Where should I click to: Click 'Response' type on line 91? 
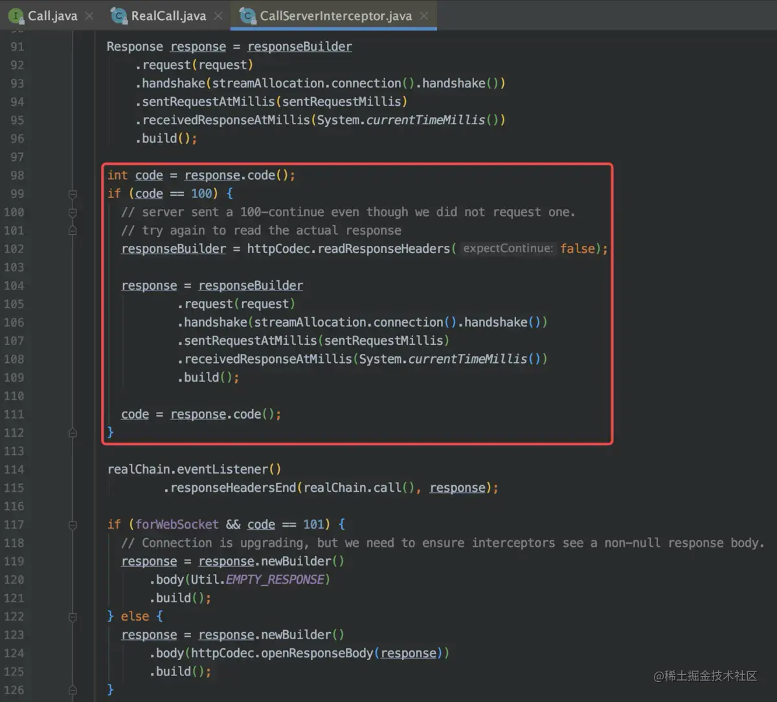(x=135, y=47)
